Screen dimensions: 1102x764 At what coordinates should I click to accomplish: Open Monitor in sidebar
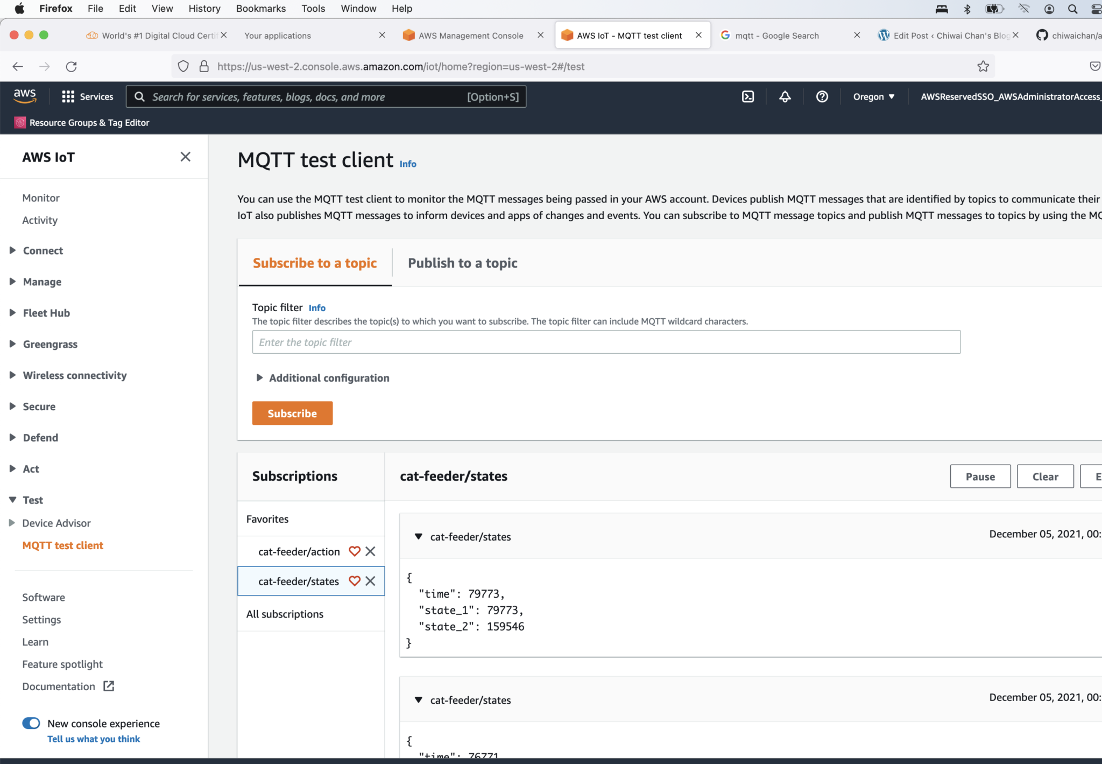point(41,198)
